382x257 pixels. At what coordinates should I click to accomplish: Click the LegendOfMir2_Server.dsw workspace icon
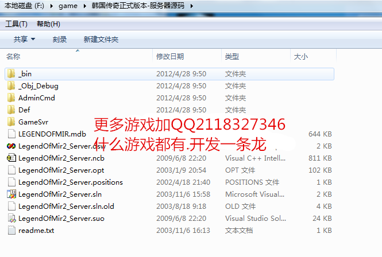click(x=11, y=146)
